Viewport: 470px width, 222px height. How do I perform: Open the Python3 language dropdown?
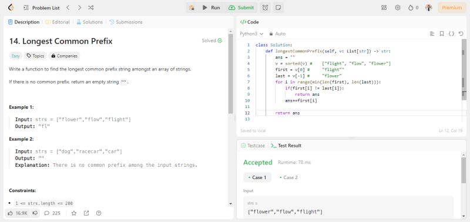click(x=251, y=33)
